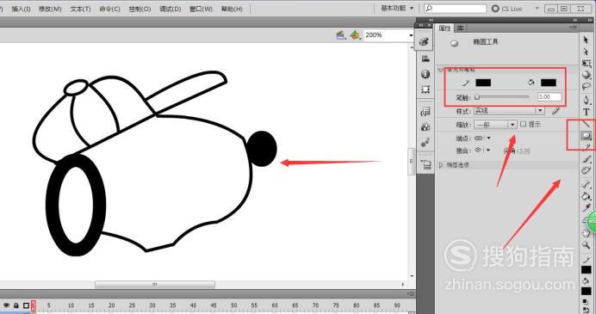Click the help search field

[456, 9]
